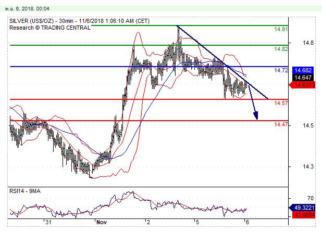Click the red support label 14.57
This screenshot has height=232, width=322.
coord(281,103)
